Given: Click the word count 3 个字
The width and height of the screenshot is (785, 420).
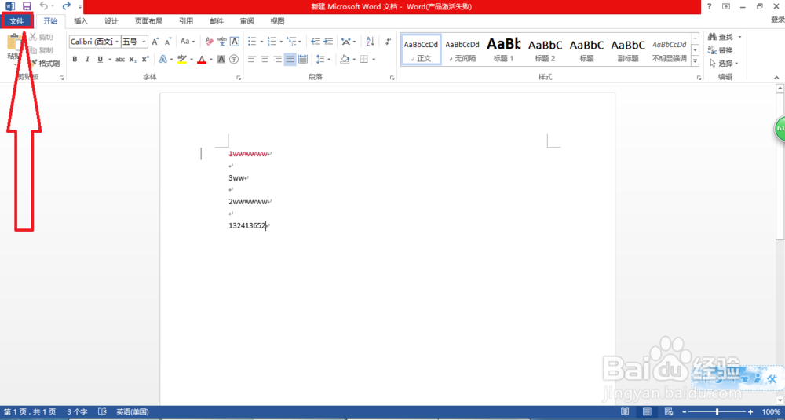Looking at the screenshot, I should [x=77, y=412].
